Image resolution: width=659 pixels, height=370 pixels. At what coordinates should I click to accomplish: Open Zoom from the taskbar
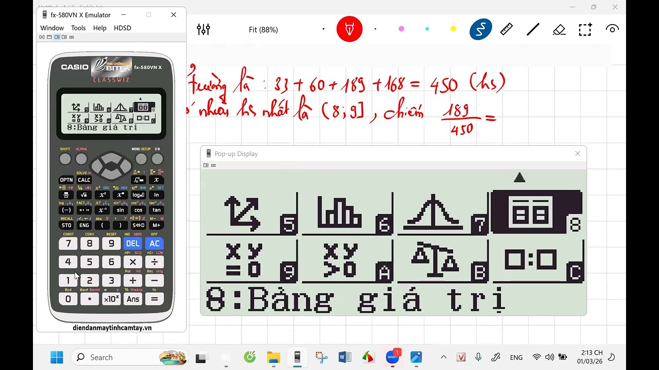click(x=392, y=357)
